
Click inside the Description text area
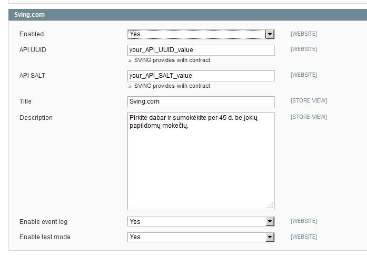pyautogui.click(x=201, y=161)
